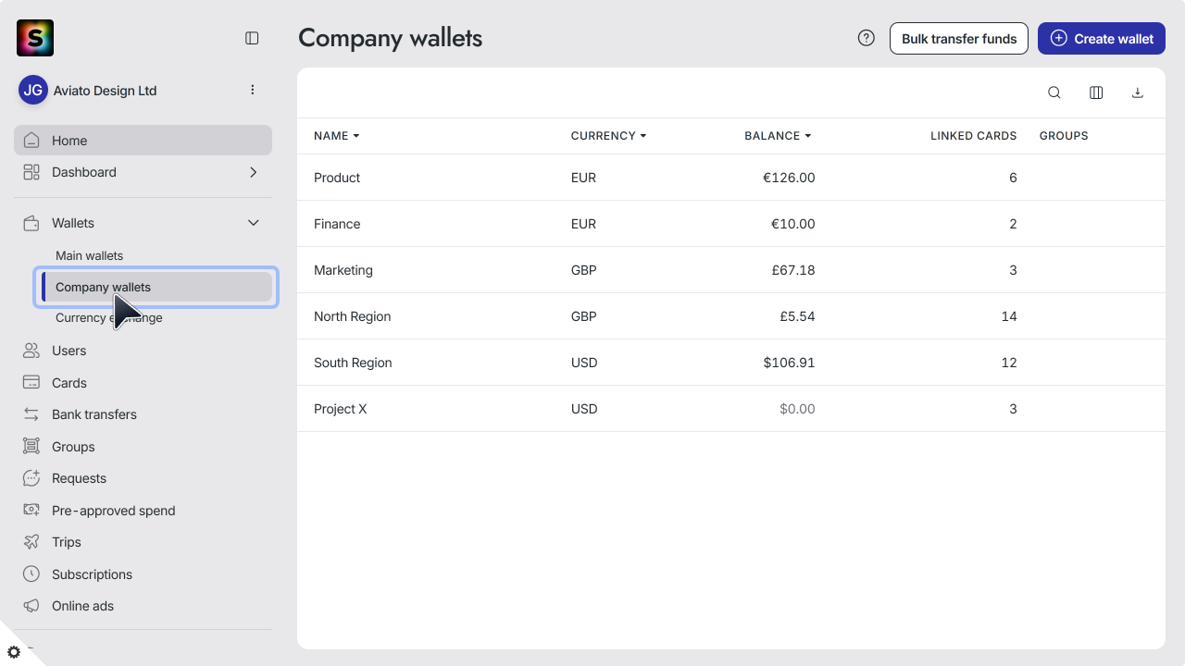The width and height of the screenshot is (1185, 666).
Task: Click the Aviato Design Ltd company name
Action: (x=106, y=91)
